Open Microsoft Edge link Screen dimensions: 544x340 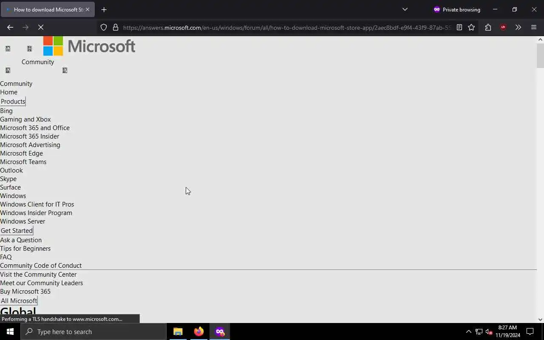(x=22, y=153)
